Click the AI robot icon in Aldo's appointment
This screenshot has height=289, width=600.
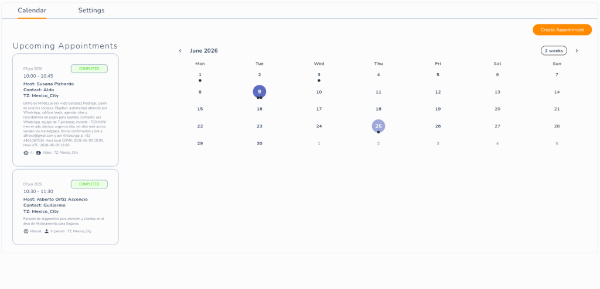(26, 153)
